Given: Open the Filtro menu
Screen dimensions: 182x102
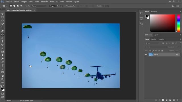Looking at the screenshot, I should pyautogui.click(x=52, y=2).
